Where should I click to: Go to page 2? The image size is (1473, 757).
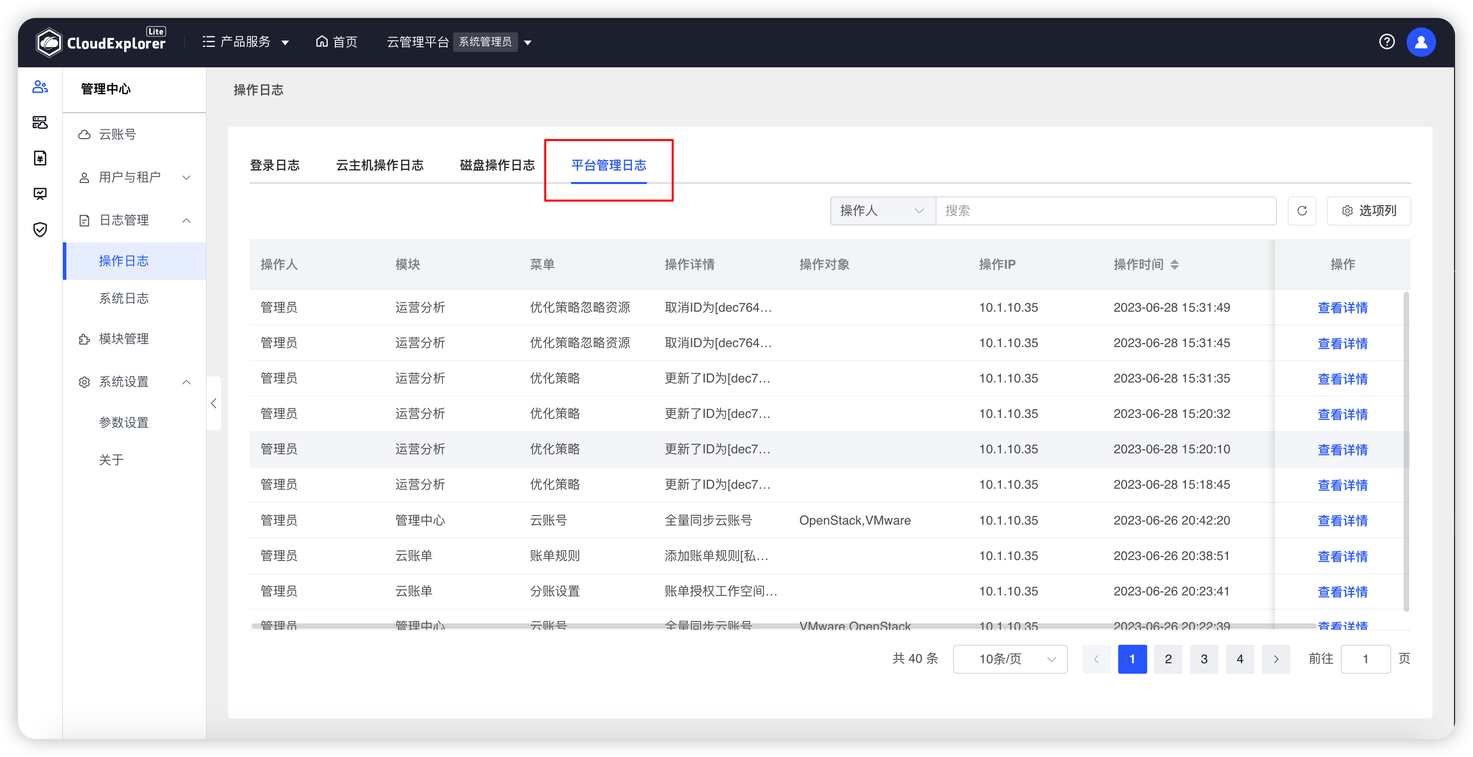1168,659
